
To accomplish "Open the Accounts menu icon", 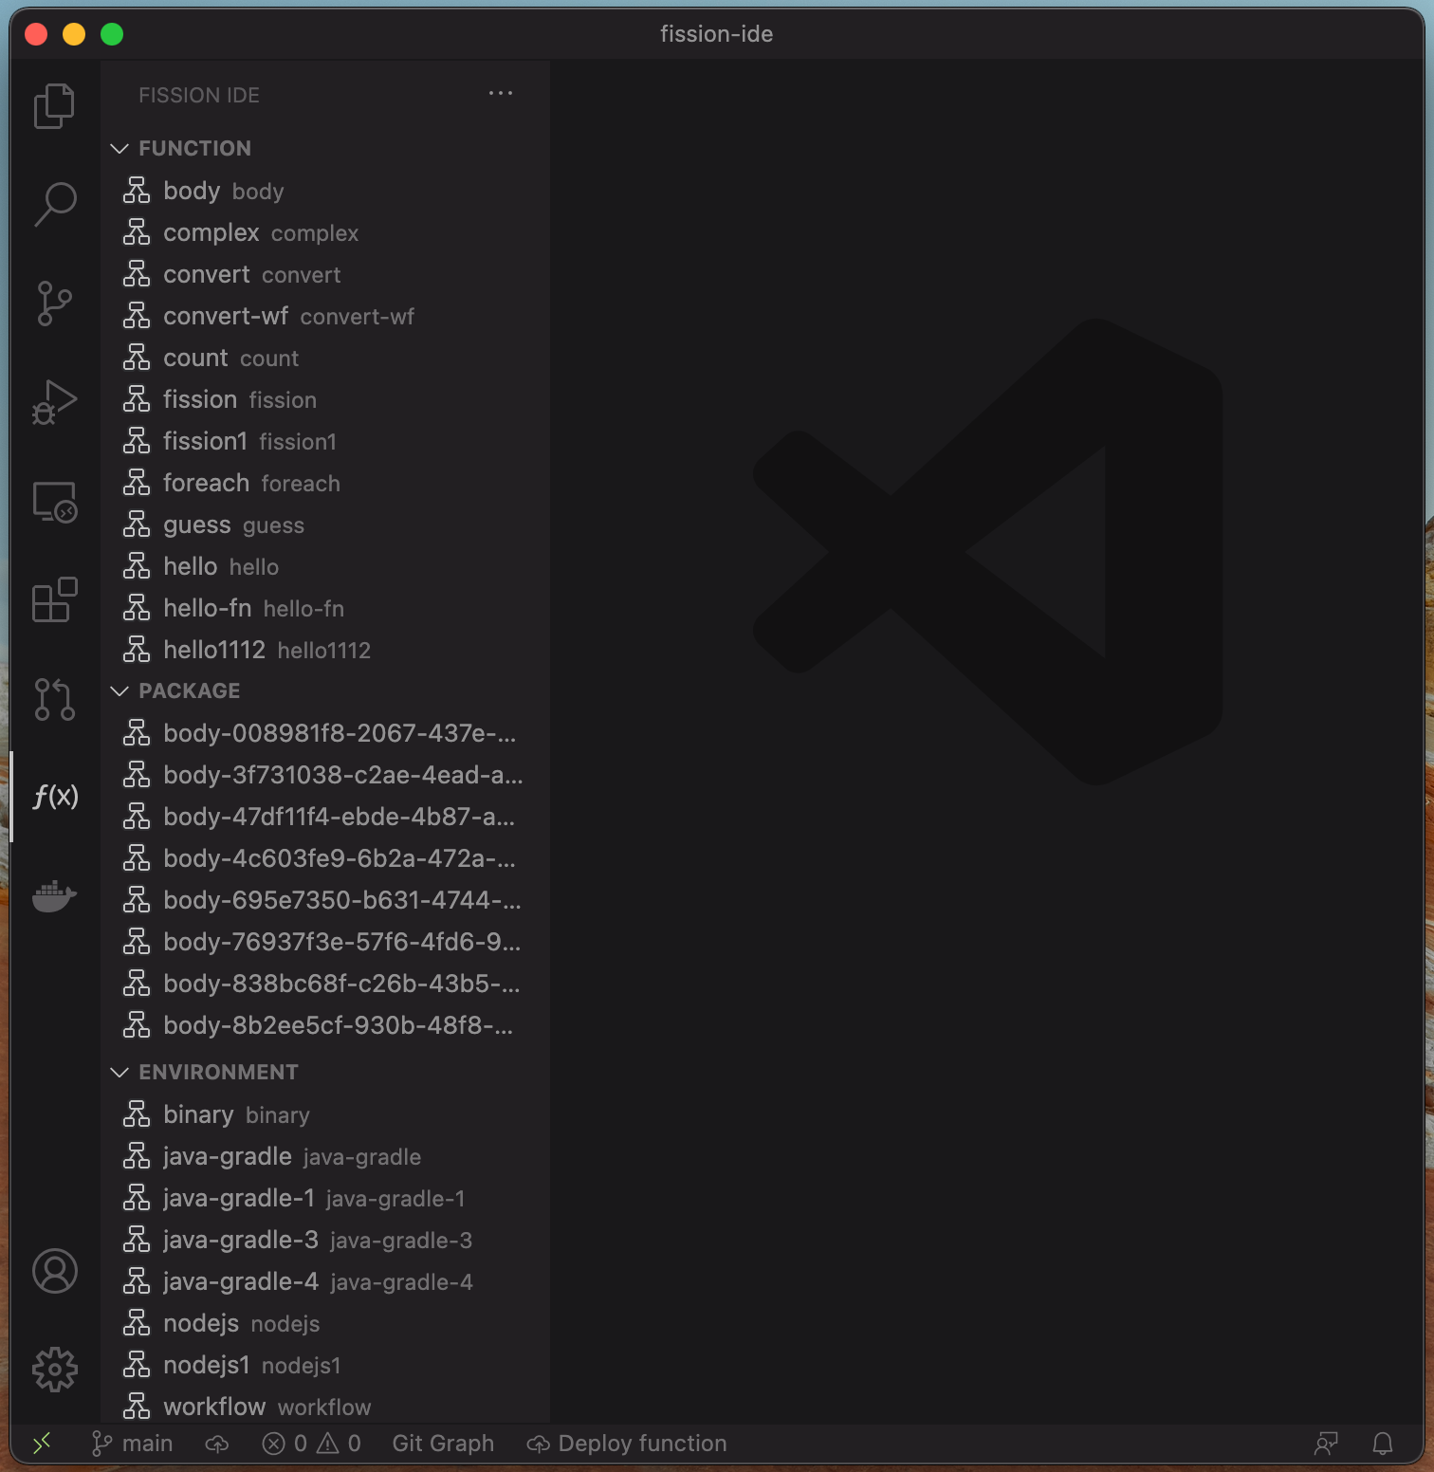I will (x=54, y=1271).
